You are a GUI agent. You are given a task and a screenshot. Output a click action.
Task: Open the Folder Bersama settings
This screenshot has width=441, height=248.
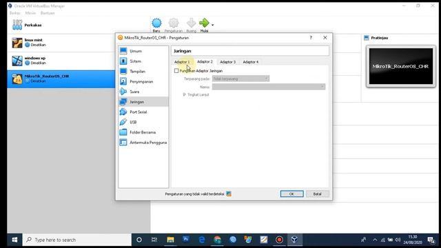point(143,132)
